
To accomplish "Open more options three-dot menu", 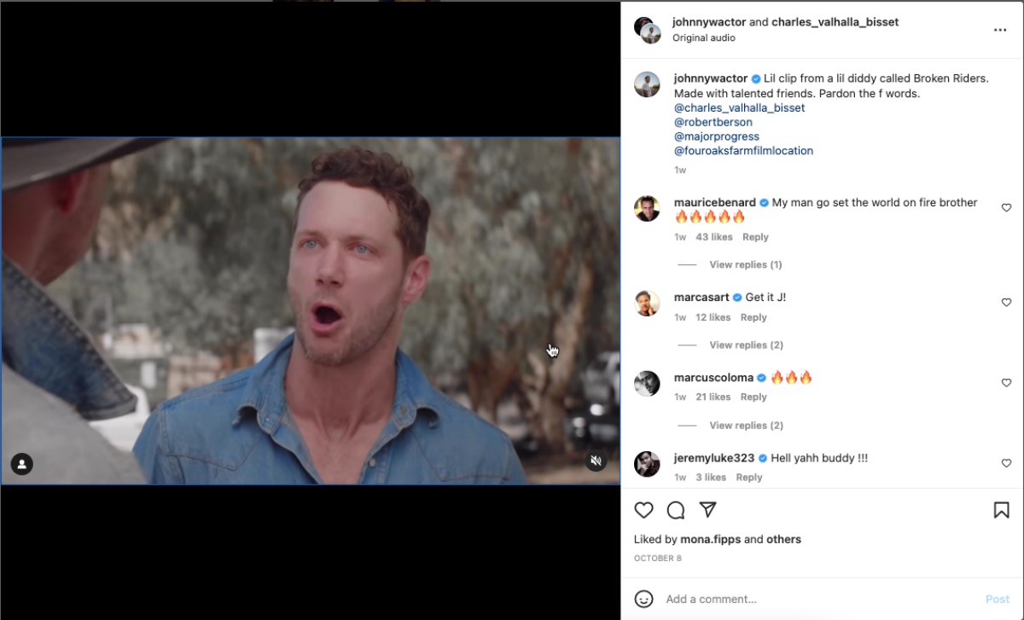I will tap(1000, 30).
